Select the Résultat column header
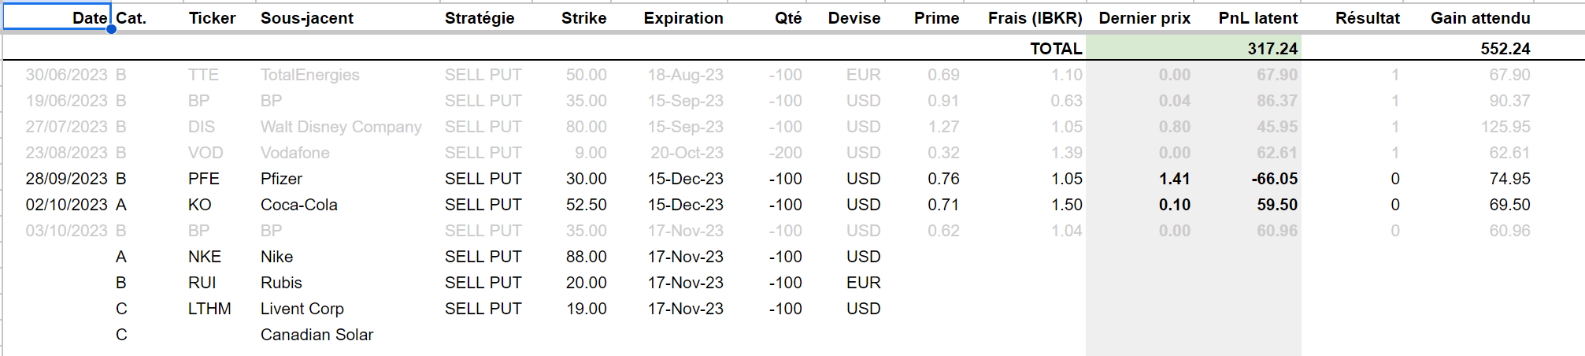 [x=1367, y=18]
